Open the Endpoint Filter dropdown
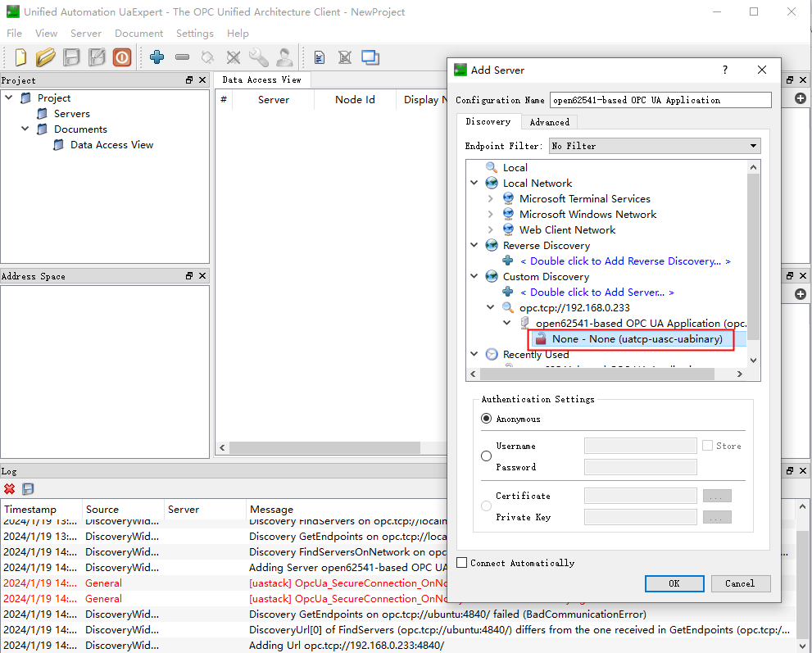Viewport: 812px width, 653px height. [654, 146]
